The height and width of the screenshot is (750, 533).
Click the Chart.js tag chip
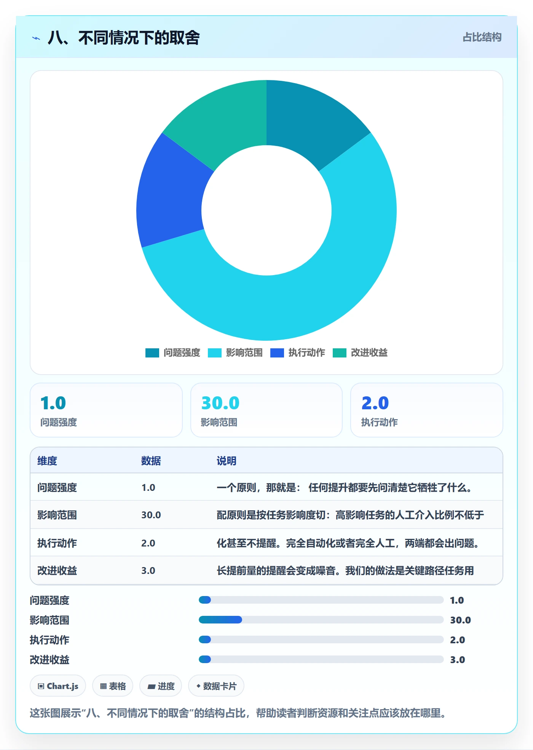(x=58, y=686)
